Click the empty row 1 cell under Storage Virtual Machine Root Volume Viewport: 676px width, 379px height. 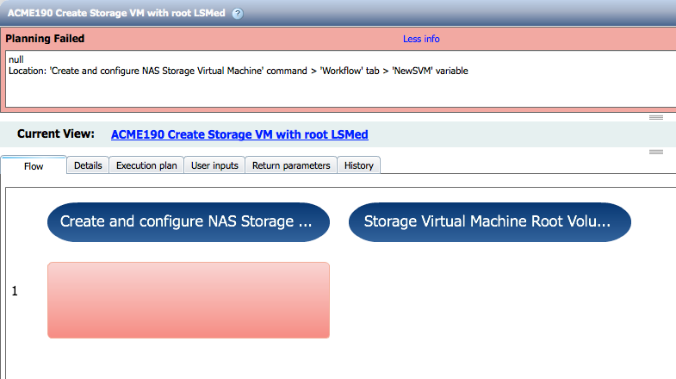pyautogui.click(x=489, y=300)
